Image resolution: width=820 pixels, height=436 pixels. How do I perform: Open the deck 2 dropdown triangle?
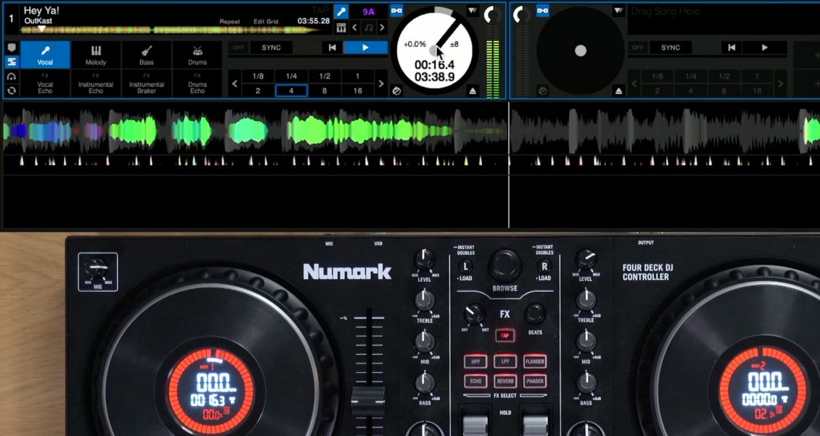click(618, 11)
